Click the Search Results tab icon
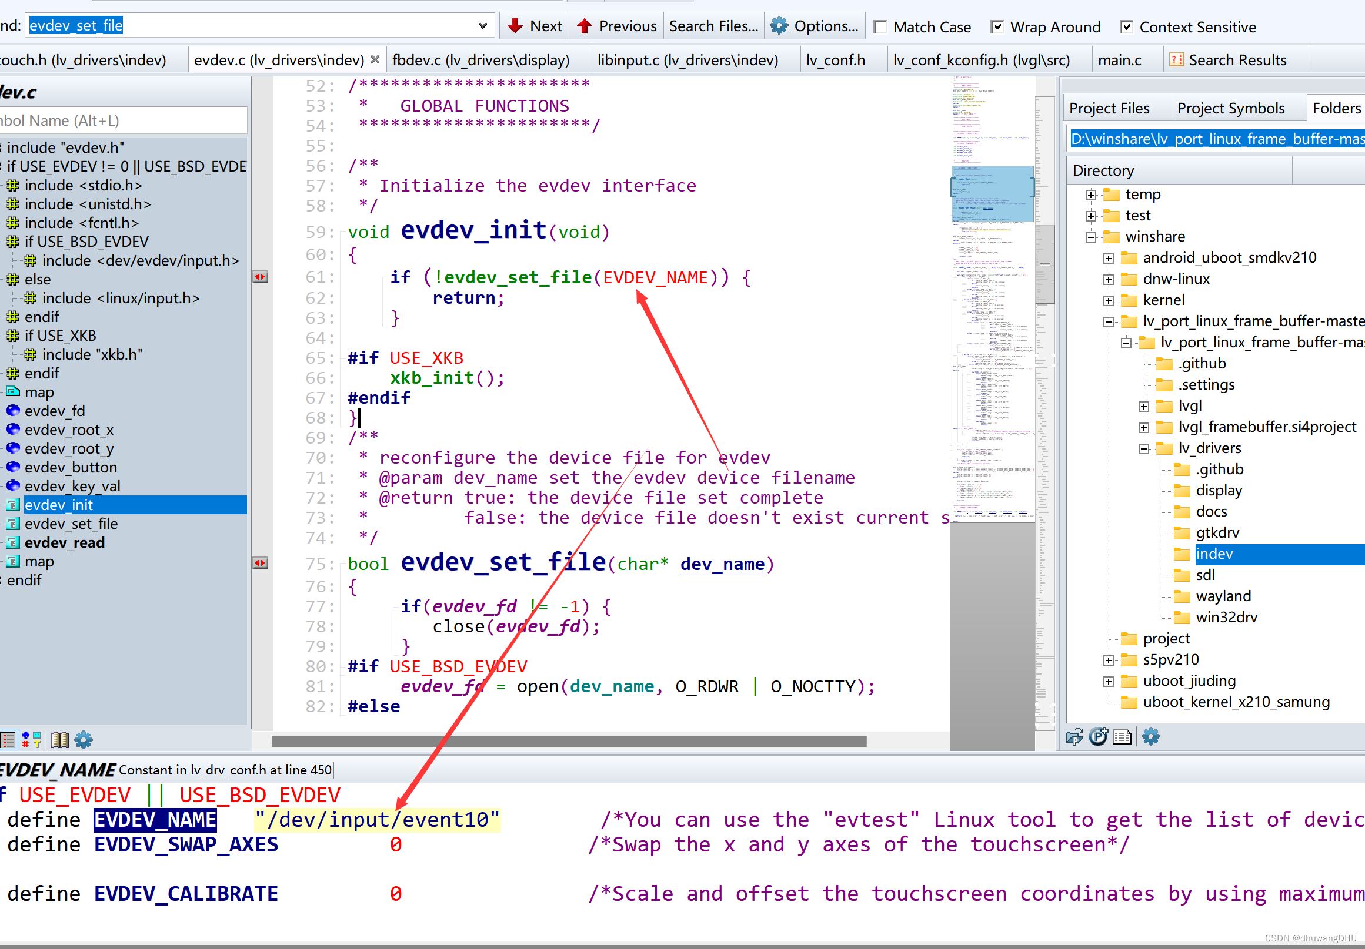 point(1176,59)
